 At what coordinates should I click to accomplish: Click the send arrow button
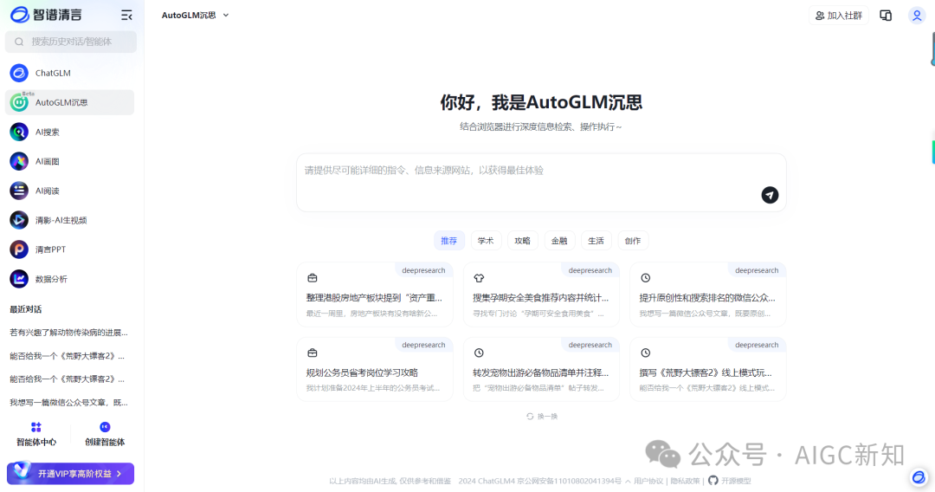coord(770,195)
